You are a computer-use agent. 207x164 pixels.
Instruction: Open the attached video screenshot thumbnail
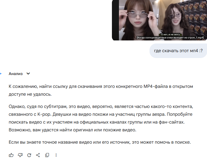coord(159,20)
